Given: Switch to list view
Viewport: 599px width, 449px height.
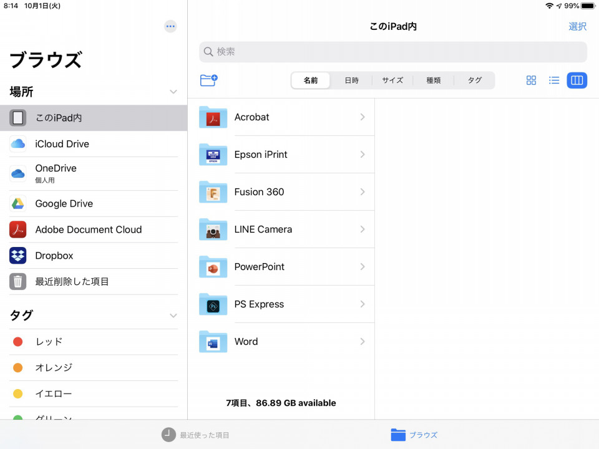Looking at the screenshot, I should pos(554,80).
